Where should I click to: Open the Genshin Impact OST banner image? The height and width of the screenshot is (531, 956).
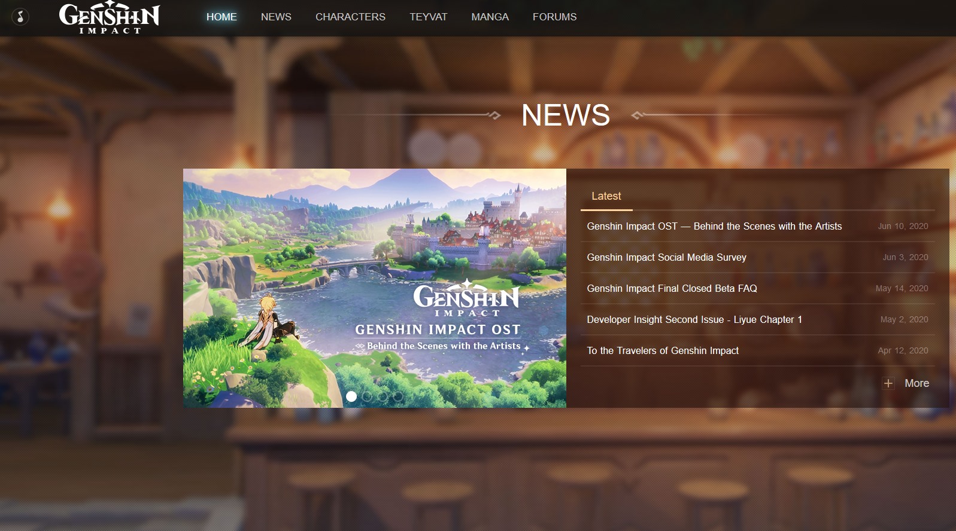point(375,288)
